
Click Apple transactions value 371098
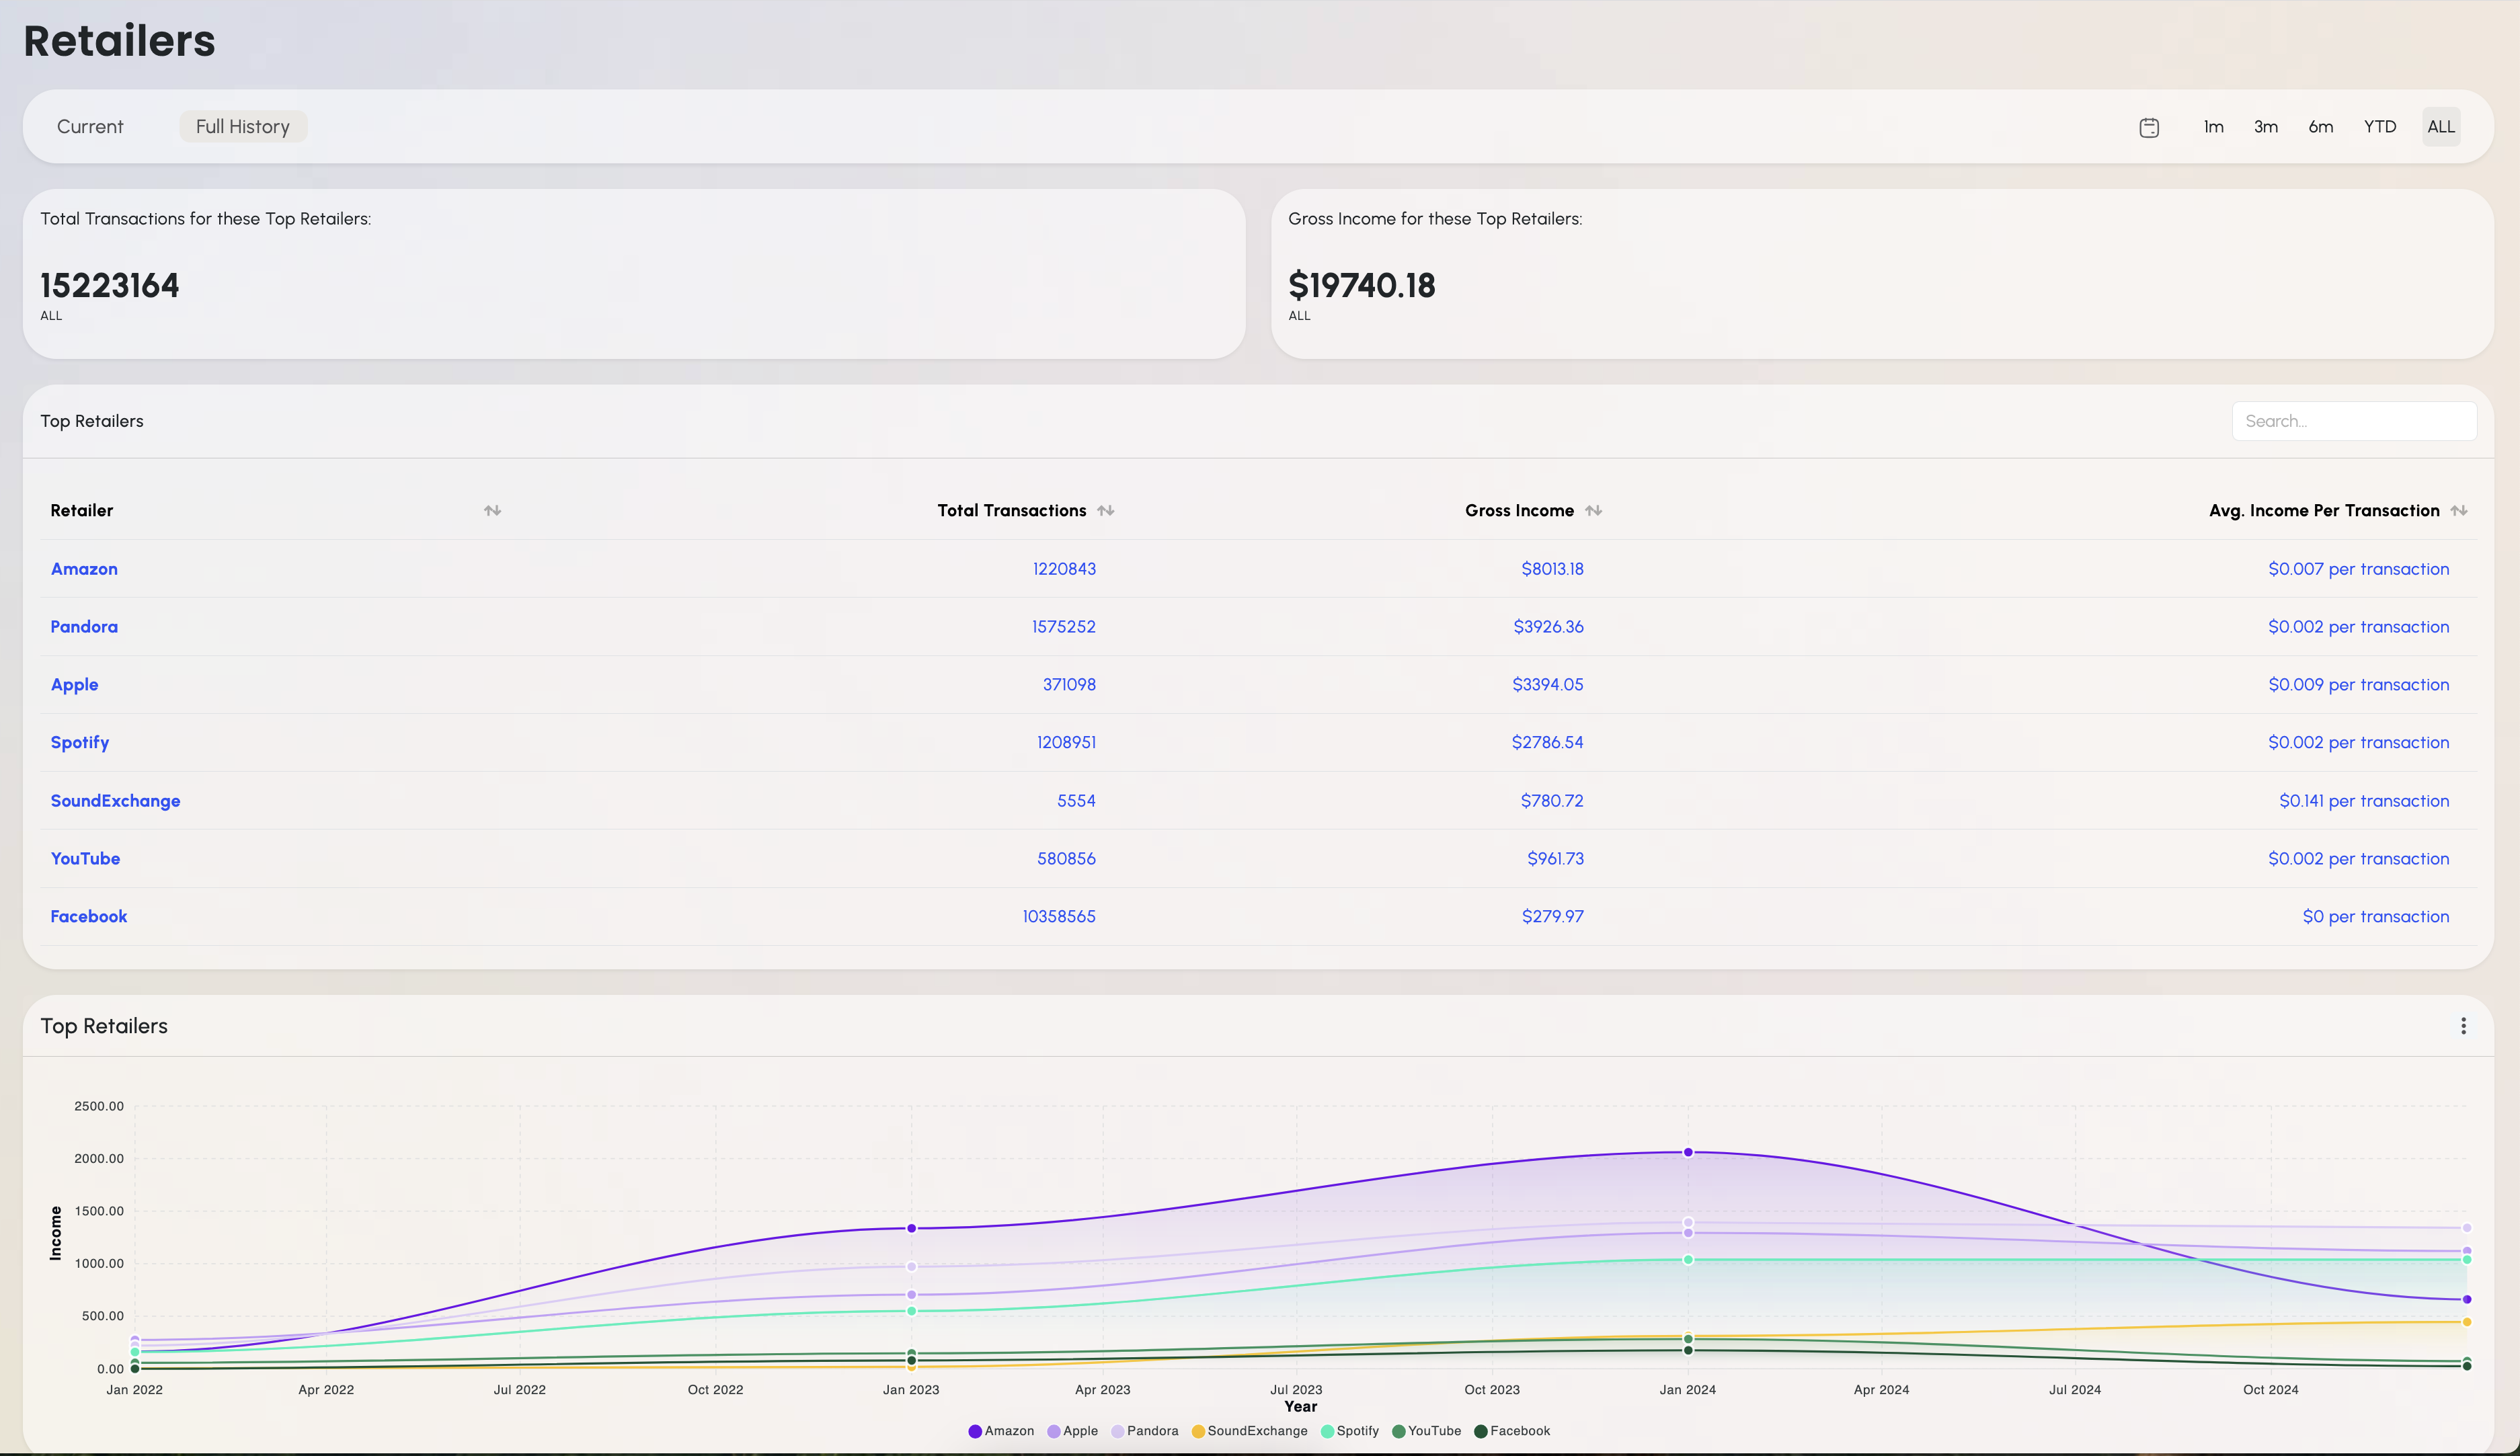[x=1069, y=685]
